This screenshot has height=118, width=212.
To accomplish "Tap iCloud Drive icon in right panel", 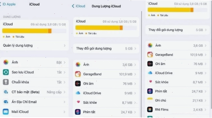I will tap(150, 73).
